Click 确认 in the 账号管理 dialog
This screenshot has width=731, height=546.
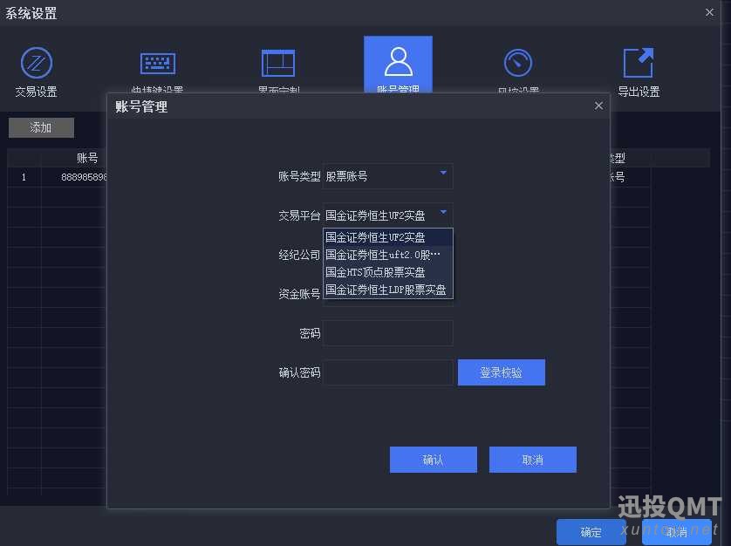[x=433, y=460]
